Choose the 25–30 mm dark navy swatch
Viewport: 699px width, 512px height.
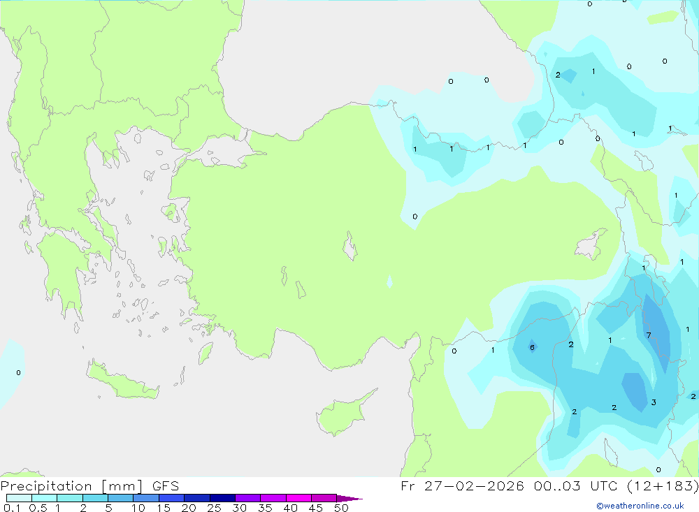pos(222,498)
